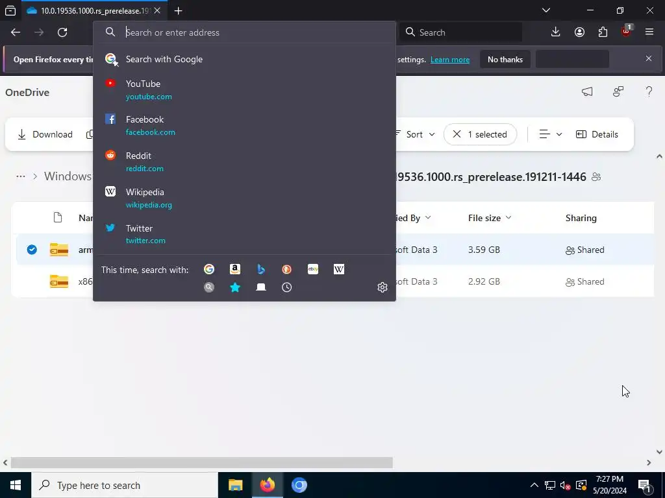This screenshot has width=665, height=498.
Task: Select Facebook suggestion
Action: (244, 125)
